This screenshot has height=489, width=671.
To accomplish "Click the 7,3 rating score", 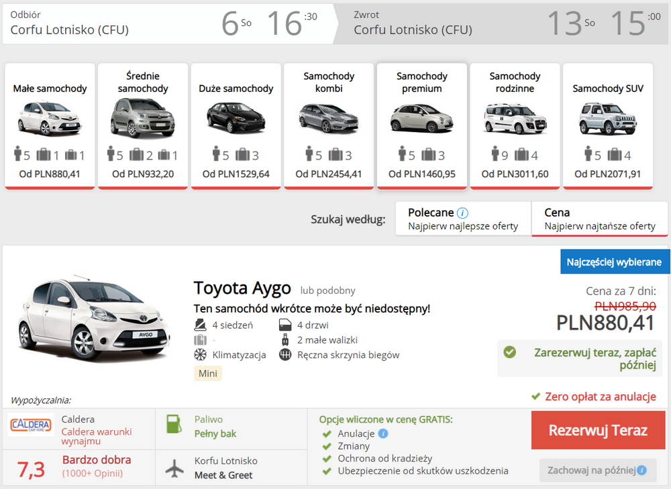I will pyautogui.click(x=31, y=470).
